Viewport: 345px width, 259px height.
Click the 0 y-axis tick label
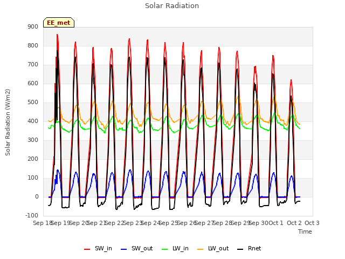[37, 196]
